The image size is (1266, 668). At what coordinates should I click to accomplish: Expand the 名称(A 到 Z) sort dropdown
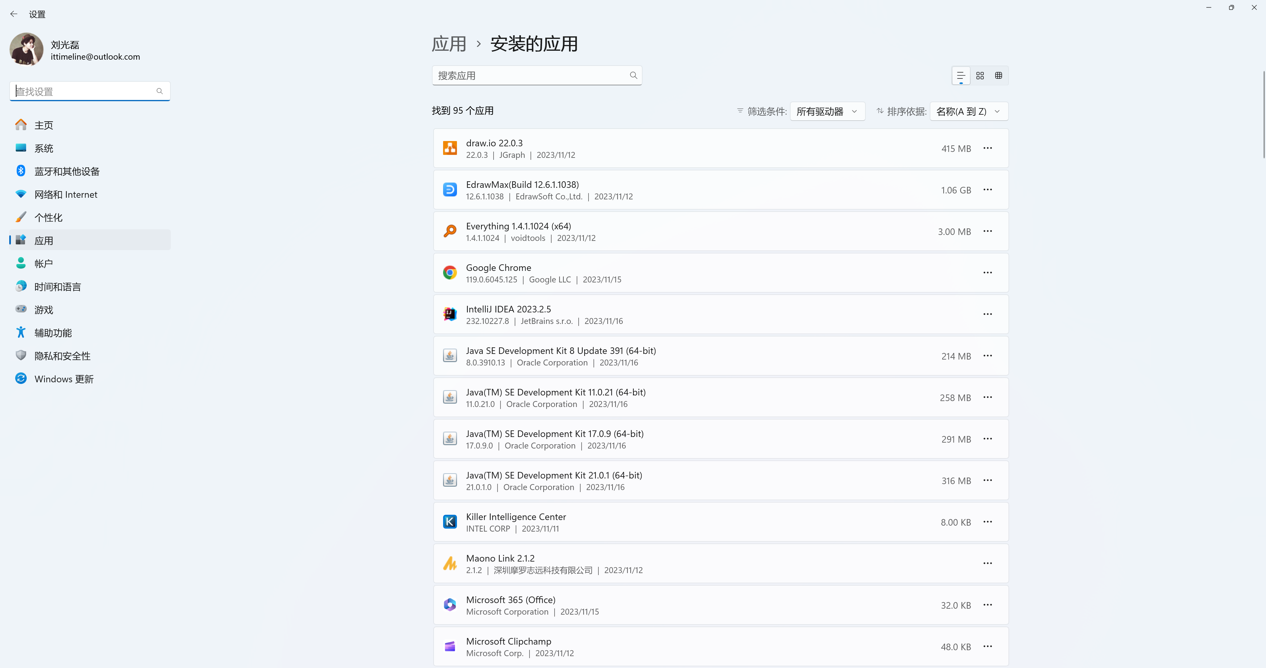(969, 111)
